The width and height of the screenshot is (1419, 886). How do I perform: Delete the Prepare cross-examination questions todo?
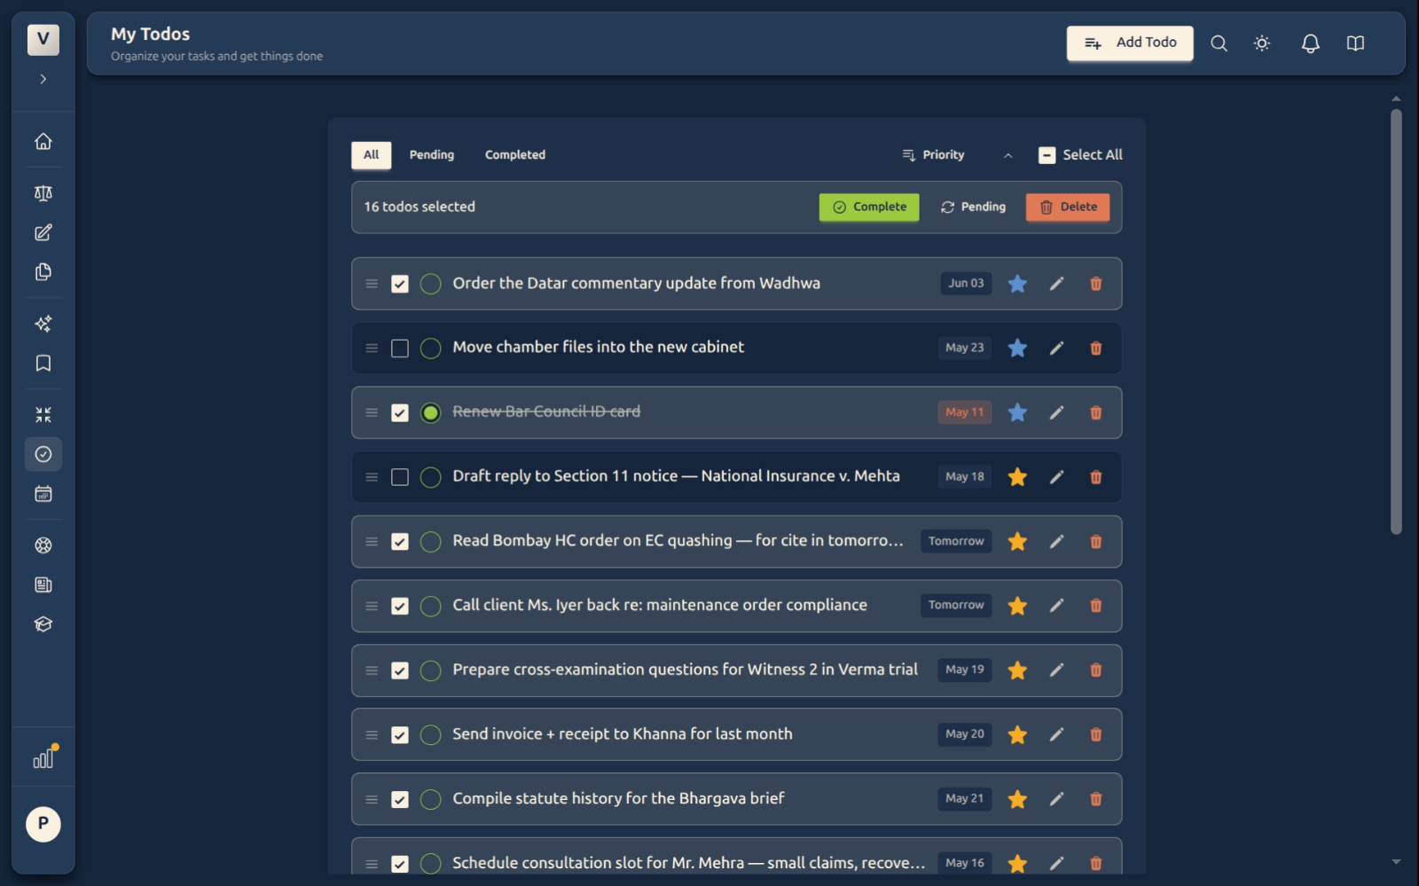[1095, 670]
